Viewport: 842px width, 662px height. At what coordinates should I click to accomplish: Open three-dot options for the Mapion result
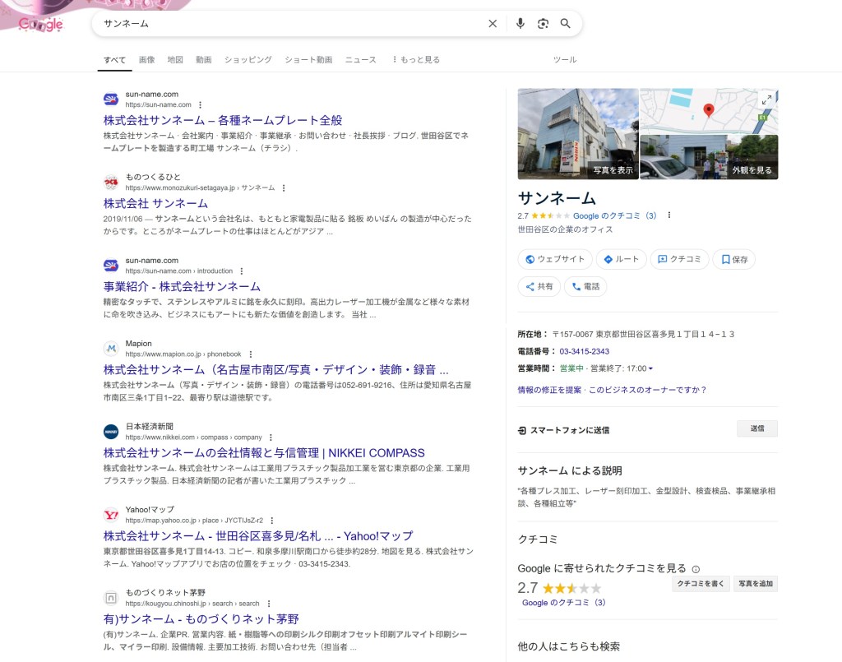tap(251, 354)
